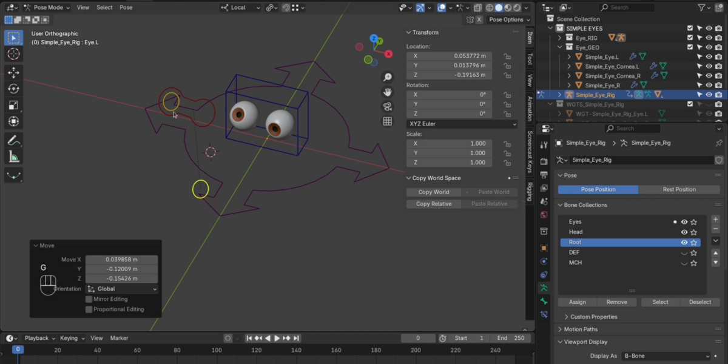Open the Pose Mode dropdown
Image resolution: width=728 pixels, height=364 pixels.
pos(47,7)
